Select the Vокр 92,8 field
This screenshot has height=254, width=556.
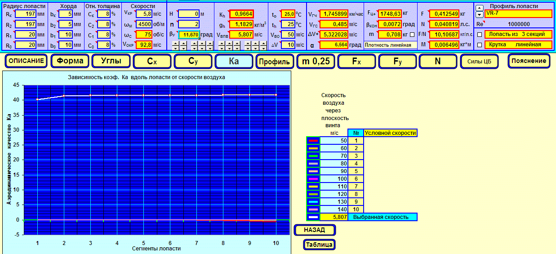coord(145,45)
